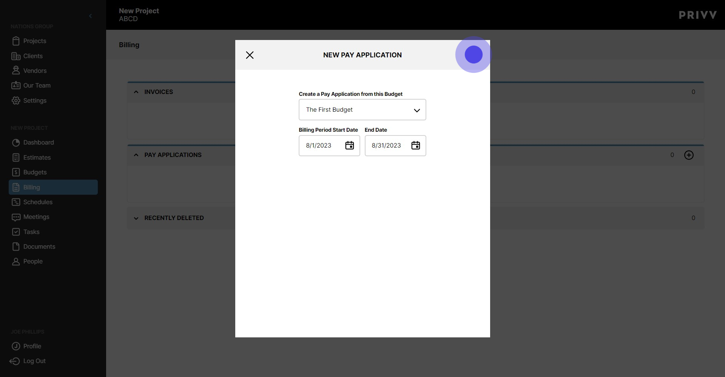Click the Meetings chat bubble icon
This screenshot has width=725, height=377.
(x=16, y=217)
